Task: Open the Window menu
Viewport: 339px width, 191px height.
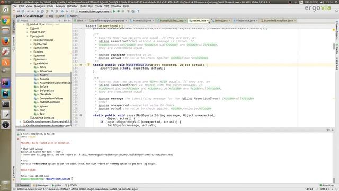Action: pos(116,6)
